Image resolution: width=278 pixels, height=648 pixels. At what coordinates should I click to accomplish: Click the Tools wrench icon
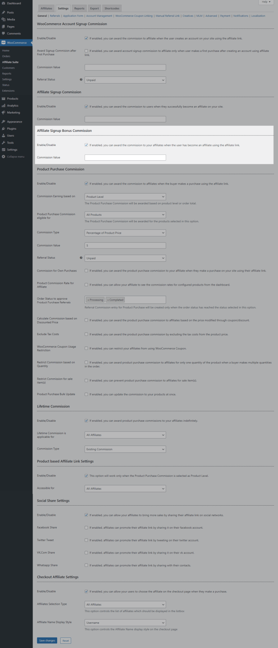coord(3,143)
